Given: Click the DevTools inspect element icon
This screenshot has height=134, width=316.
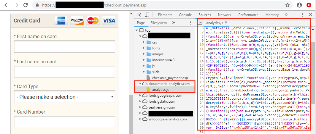Looking at the screenshot, I should click(x=139, y=15).
